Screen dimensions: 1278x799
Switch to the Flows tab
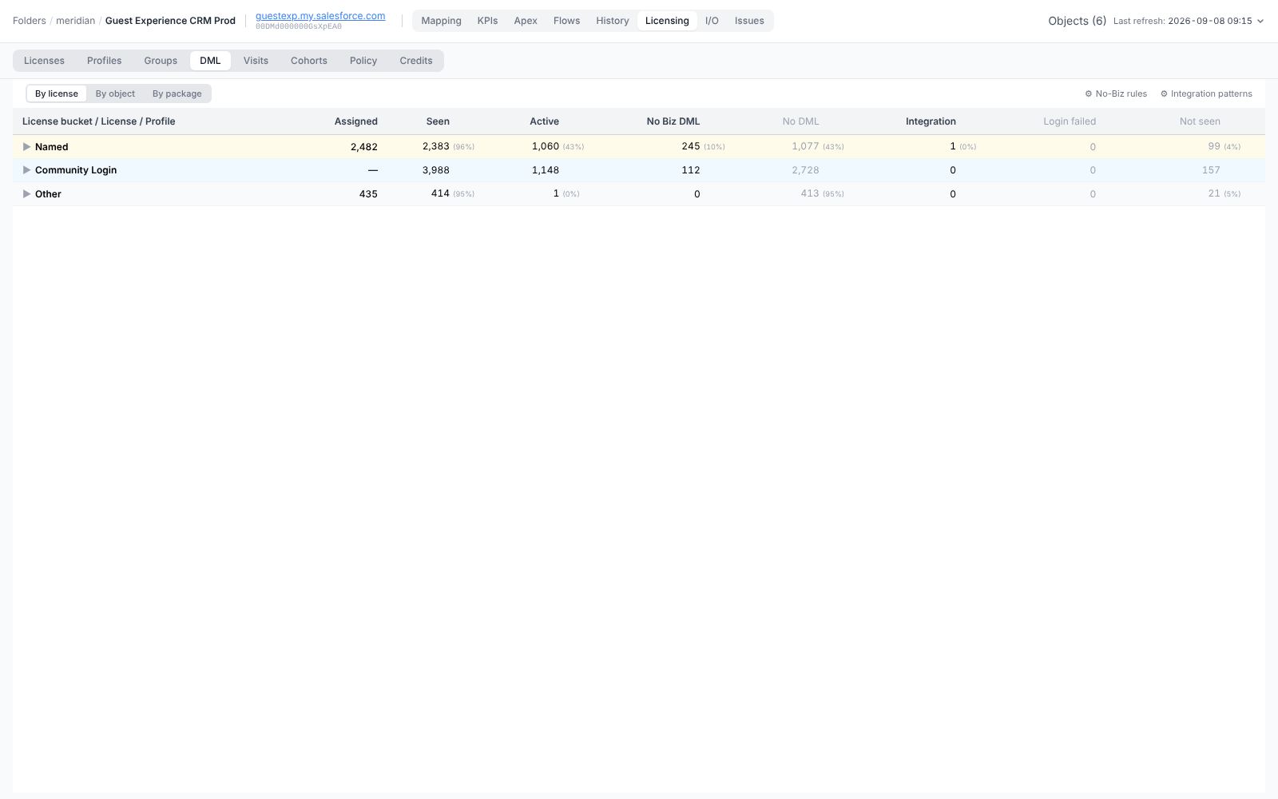(566, 21)
